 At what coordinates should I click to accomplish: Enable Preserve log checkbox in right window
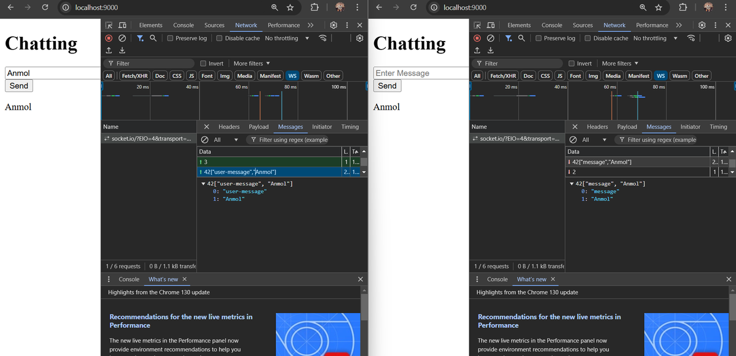pyautogui.click(x=539, y=38)
